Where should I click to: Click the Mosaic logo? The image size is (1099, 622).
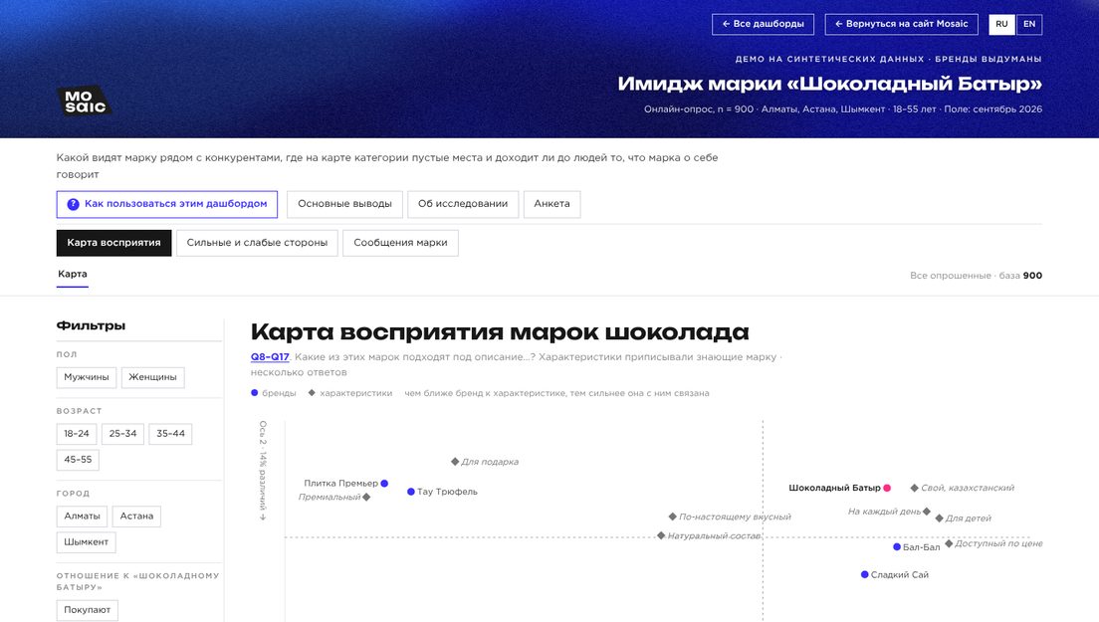click(x=85, y=101)
